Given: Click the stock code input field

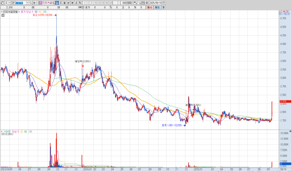Looking at the screenshot, I should coord(21,3).
